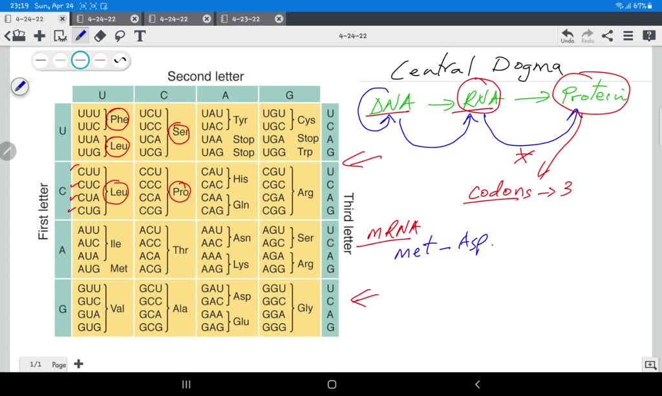Toggle the floating pen shortcut bubble

(x=20, y=85)
